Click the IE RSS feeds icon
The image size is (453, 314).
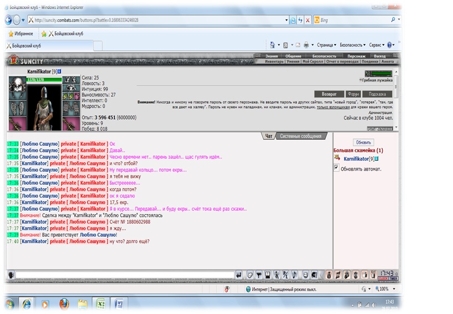coord(285,45)
